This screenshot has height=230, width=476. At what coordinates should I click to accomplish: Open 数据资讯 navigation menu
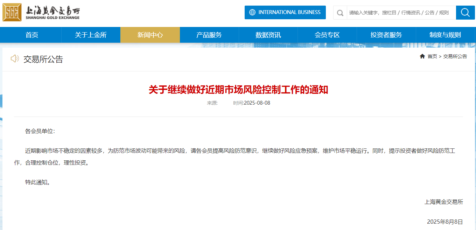click(268, 35)
